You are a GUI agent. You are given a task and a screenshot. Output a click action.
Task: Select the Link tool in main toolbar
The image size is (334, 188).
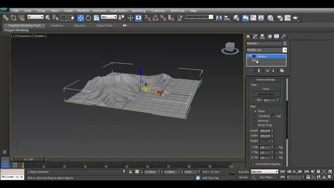[x=6, y=18]
